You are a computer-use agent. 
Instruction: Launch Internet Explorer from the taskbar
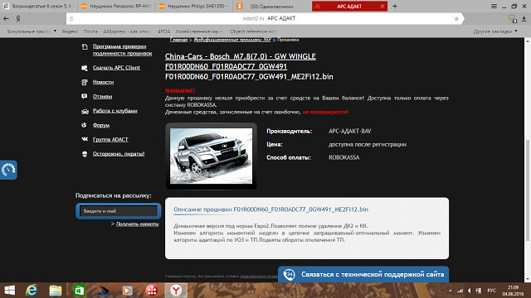[32, 291]
